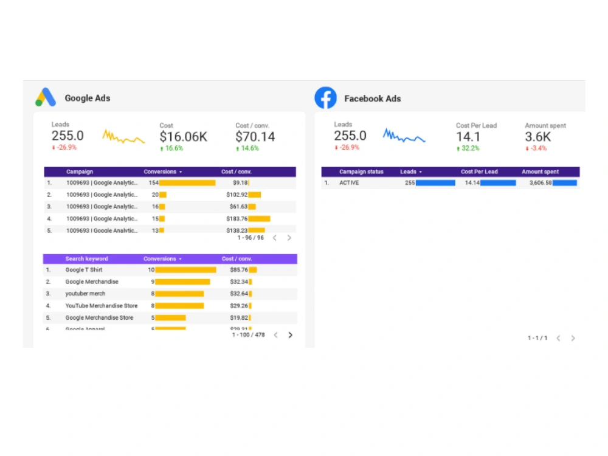Screen dimensions: 608x456
Task: Sort Campaign table by Conversions column
Action: [x=163, y=172]
